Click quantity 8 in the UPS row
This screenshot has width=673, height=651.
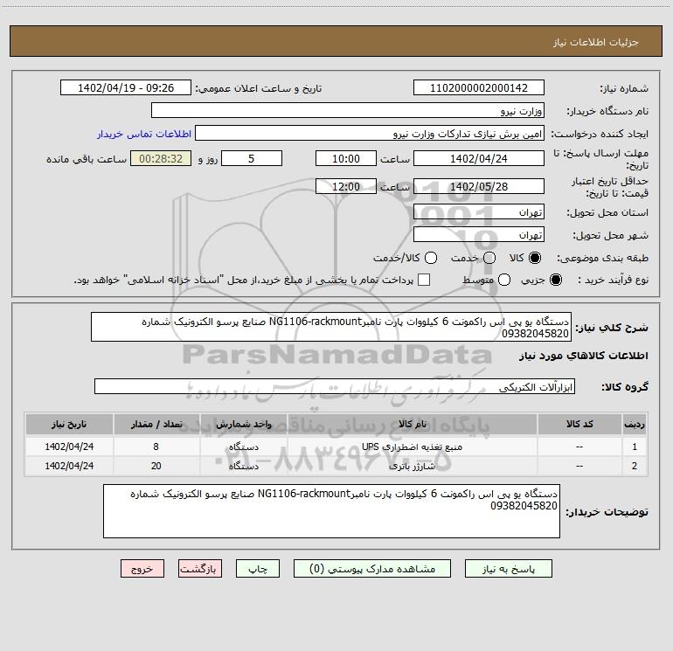[156, 447]
